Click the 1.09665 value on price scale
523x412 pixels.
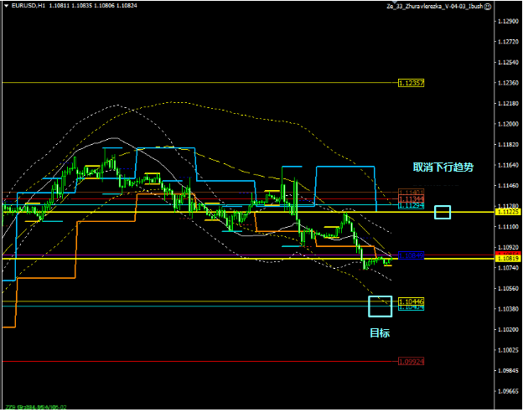tap(507, 391)
